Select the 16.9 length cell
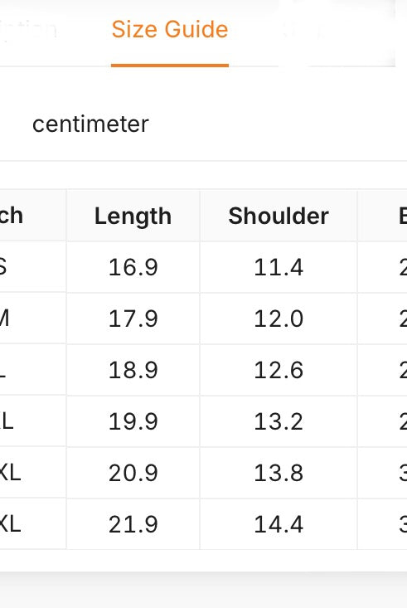The image size is (407, 608). click(133, 267)
